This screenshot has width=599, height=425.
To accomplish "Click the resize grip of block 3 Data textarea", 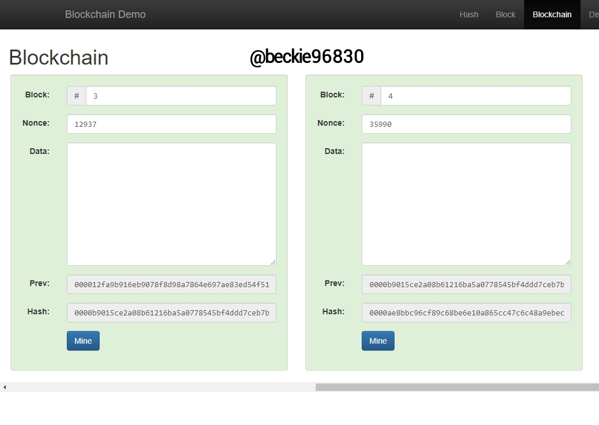I will tap(273, 262).
